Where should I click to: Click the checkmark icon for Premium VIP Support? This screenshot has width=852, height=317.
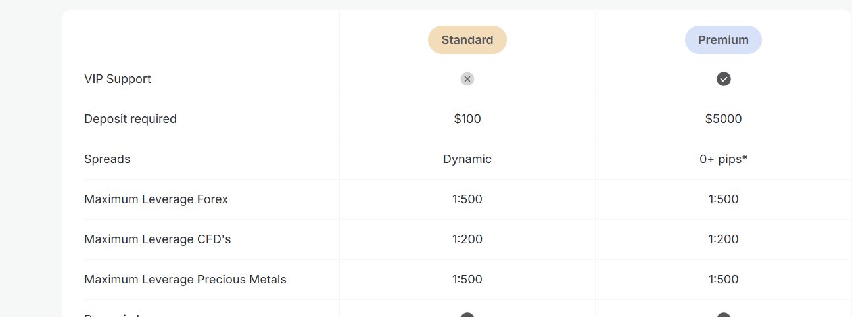(x=723, y=79)
